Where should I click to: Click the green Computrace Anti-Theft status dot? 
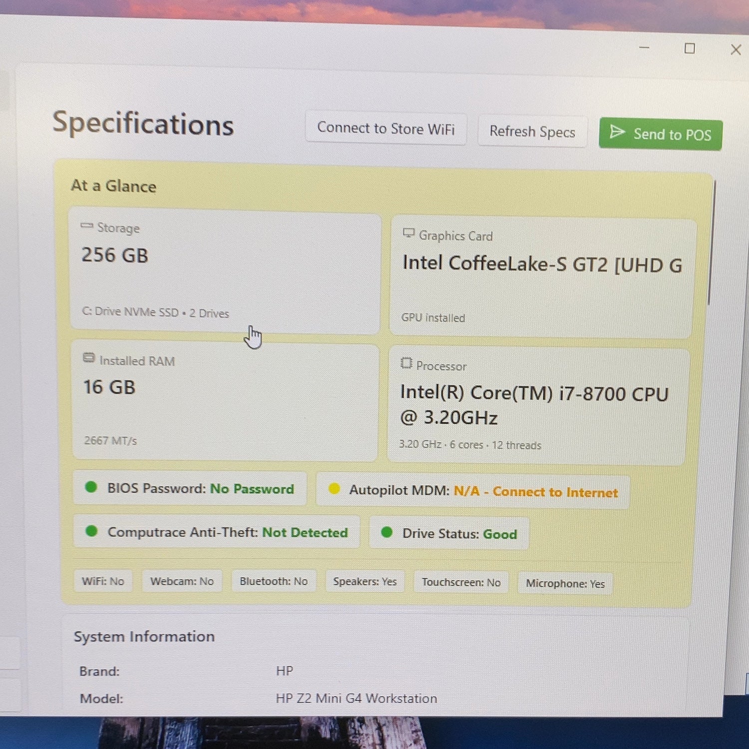coord(91,530)
